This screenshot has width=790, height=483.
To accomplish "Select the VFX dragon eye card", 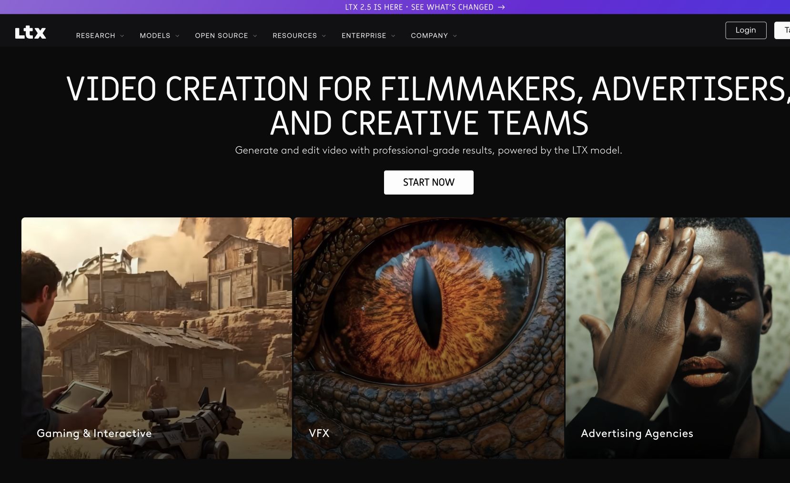I will tap(429, 338).
